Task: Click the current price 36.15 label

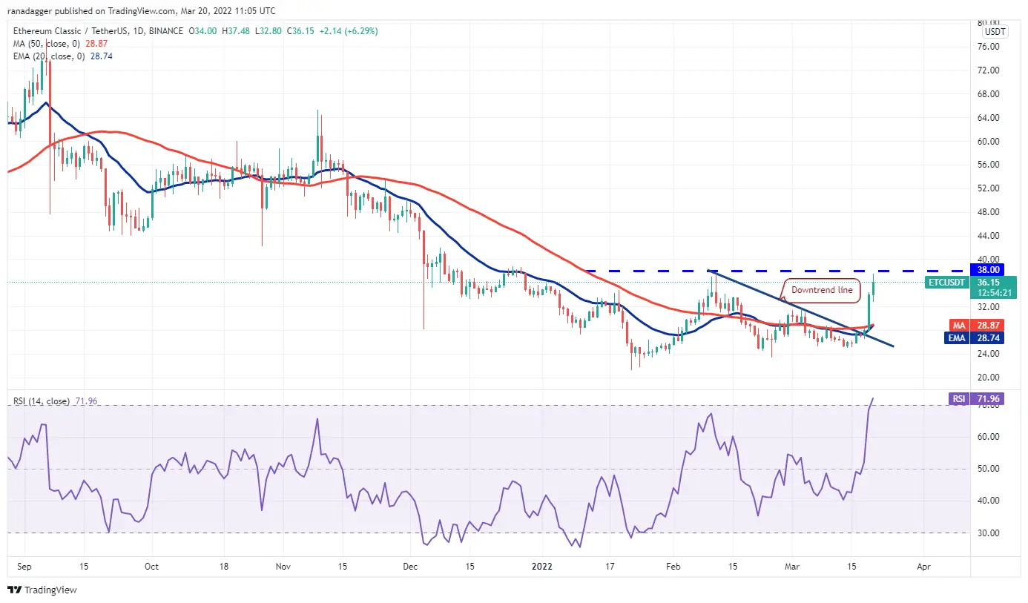Action: 990,282
